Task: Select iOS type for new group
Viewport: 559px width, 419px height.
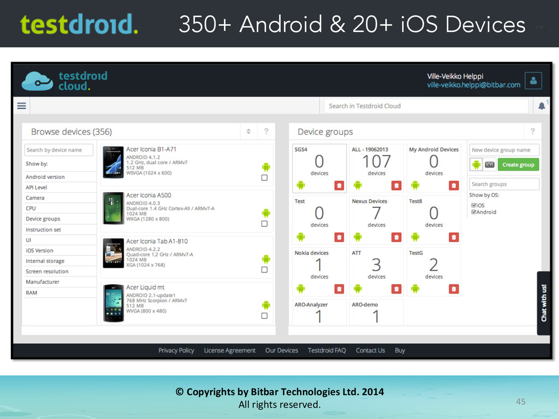Action: point(490,165)
